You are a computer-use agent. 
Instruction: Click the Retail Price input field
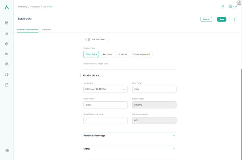pyautogui.click(x=105, y=105)
